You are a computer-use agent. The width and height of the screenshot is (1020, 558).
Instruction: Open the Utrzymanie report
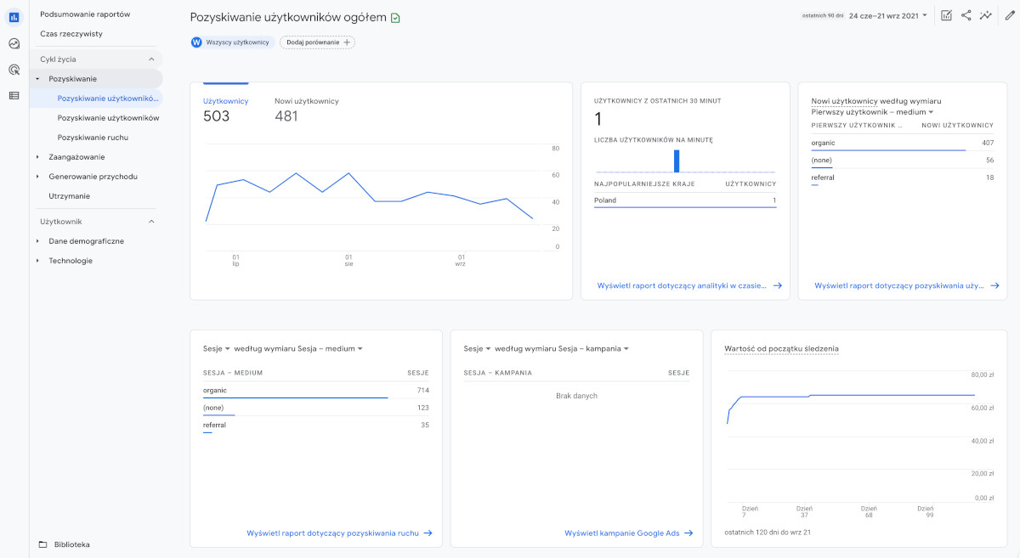coord(70,196)
